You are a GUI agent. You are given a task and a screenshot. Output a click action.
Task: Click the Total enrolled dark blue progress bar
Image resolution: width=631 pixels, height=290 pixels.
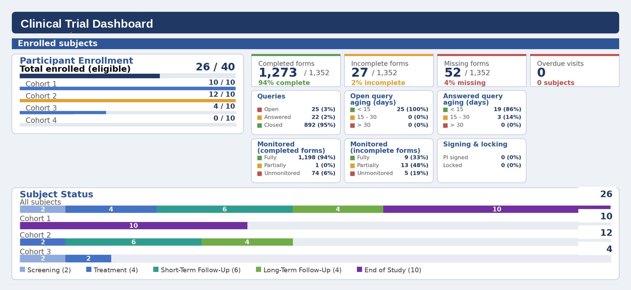pyautogui.click(x=90, y=76)
